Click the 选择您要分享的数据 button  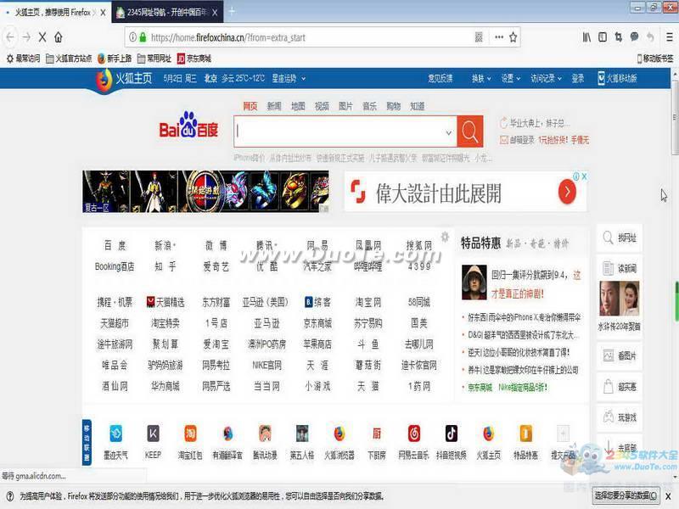pyautogui.click(x=626, y=495)
